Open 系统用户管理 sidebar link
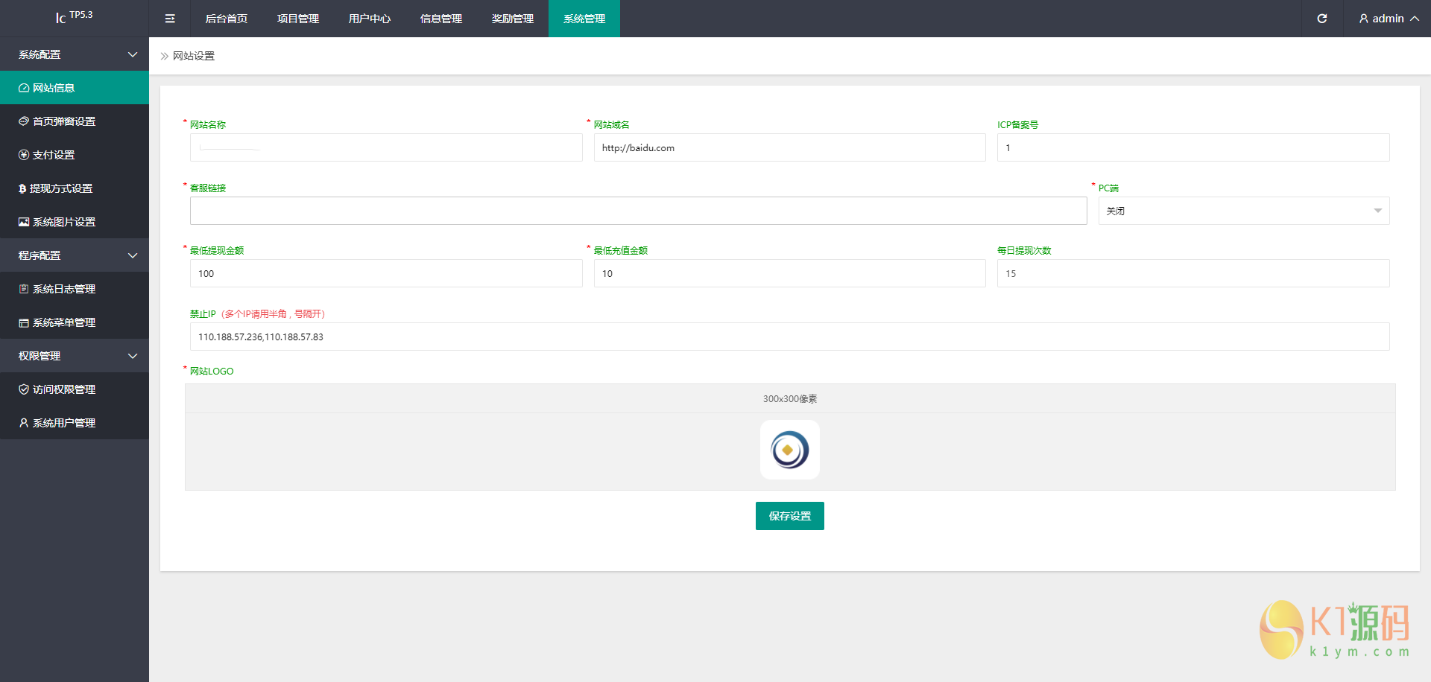The width and height of the screenshot is (1431, 682). point(75,423)
